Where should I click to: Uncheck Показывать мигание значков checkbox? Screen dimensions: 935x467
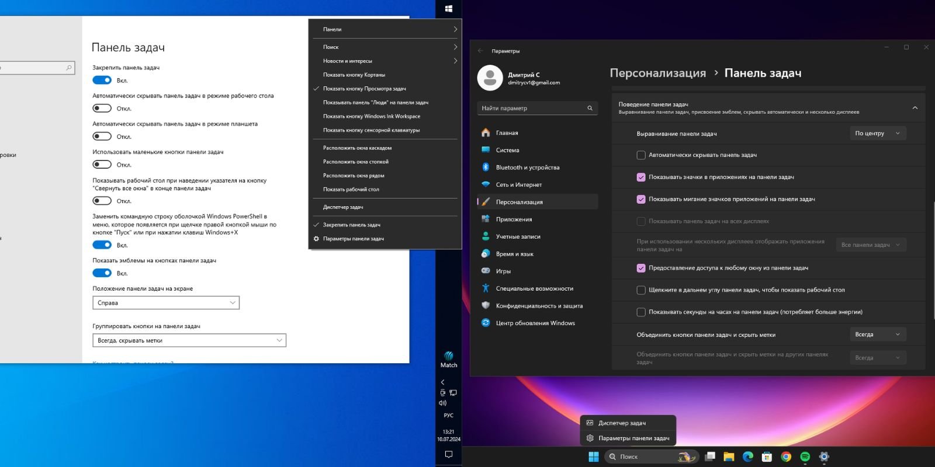coord(641,199)
